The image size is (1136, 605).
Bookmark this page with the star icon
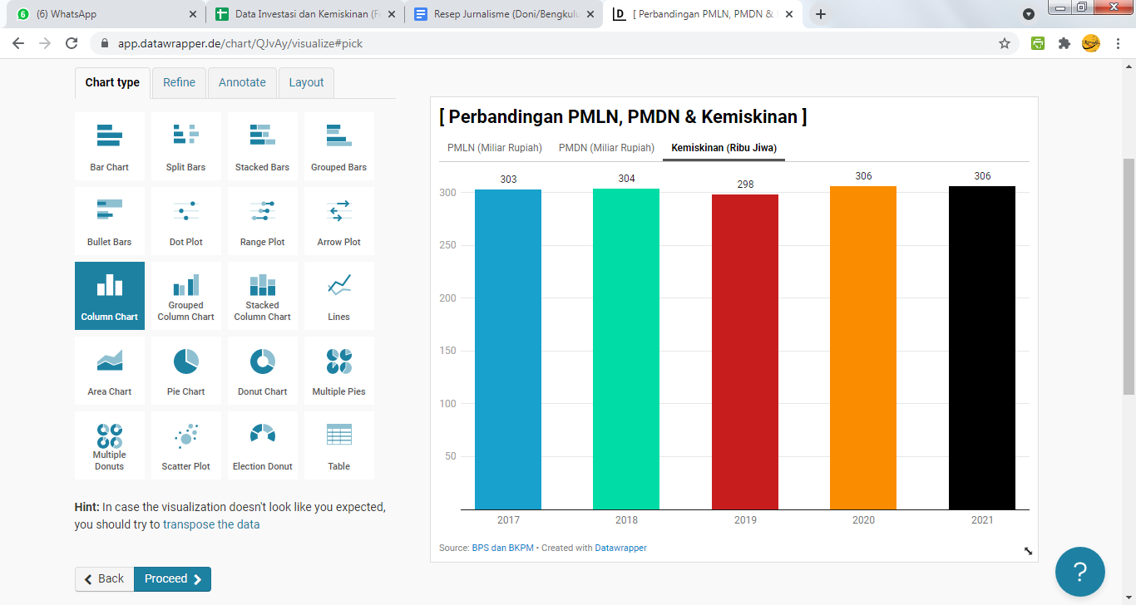tap(1005, 43)
